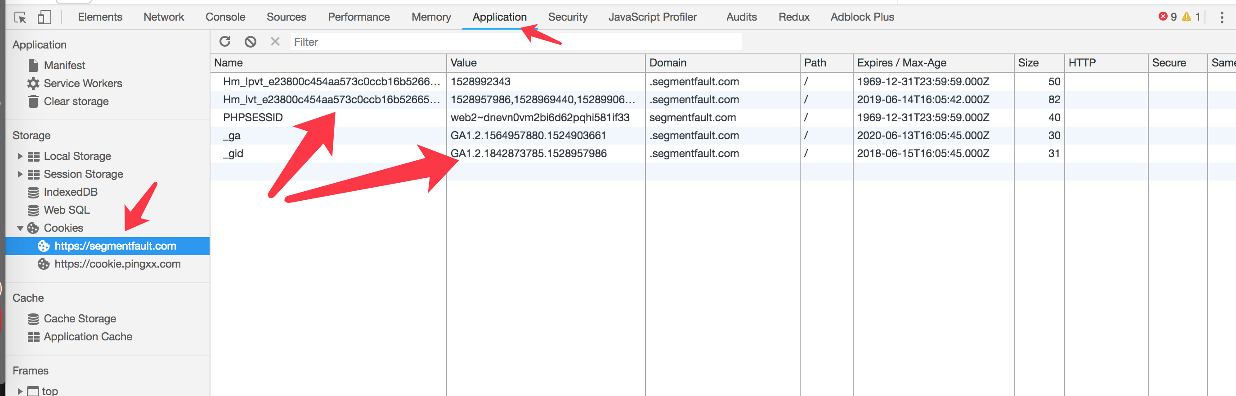
Task: Switch to the Console tab
Action: point(225,17)
